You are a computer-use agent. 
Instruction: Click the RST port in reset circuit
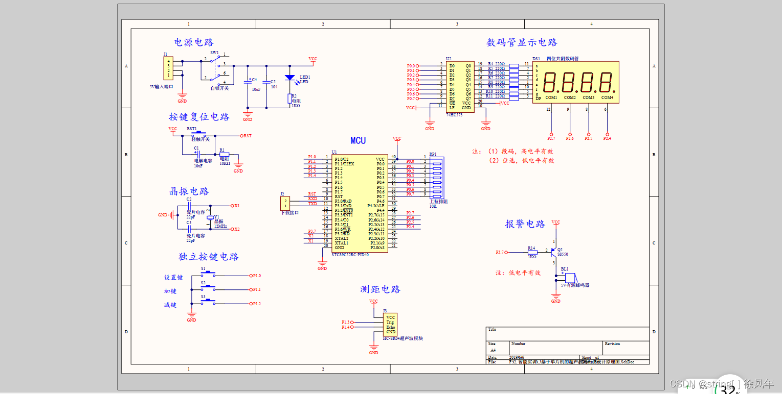pyautogui.click(x=246, y=136)
